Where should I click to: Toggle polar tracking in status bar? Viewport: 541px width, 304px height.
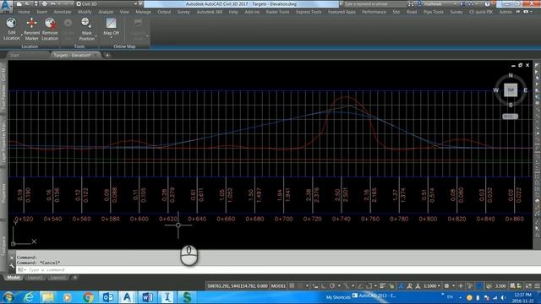tap(332, 285)
